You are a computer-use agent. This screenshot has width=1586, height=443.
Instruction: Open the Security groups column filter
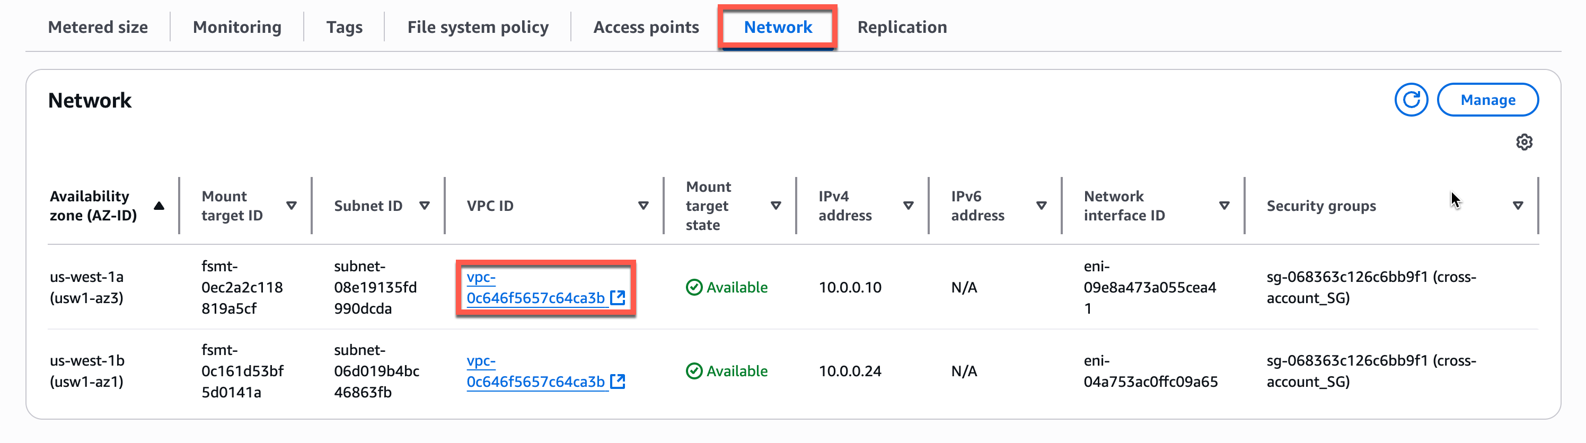click(x=1517, y=206)
